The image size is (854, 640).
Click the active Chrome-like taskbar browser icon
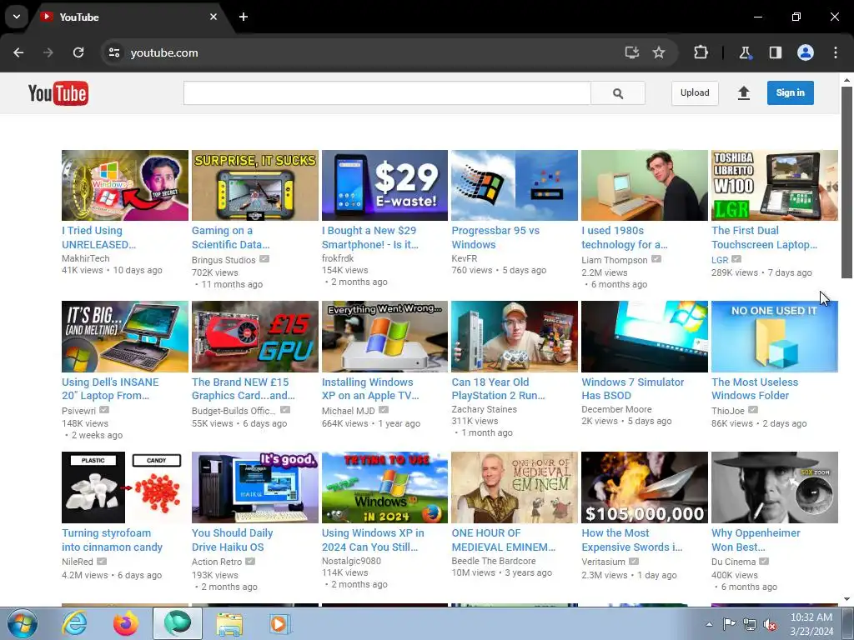tap(178, 623)
